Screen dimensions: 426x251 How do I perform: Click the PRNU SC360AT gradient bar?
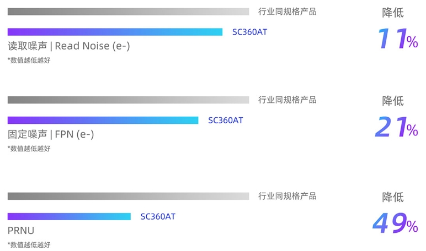[69, 216]
